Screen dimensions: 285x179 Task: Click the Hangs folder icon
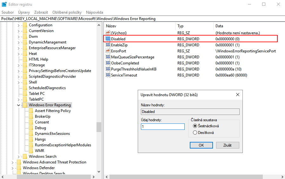(x=31, y=139)
